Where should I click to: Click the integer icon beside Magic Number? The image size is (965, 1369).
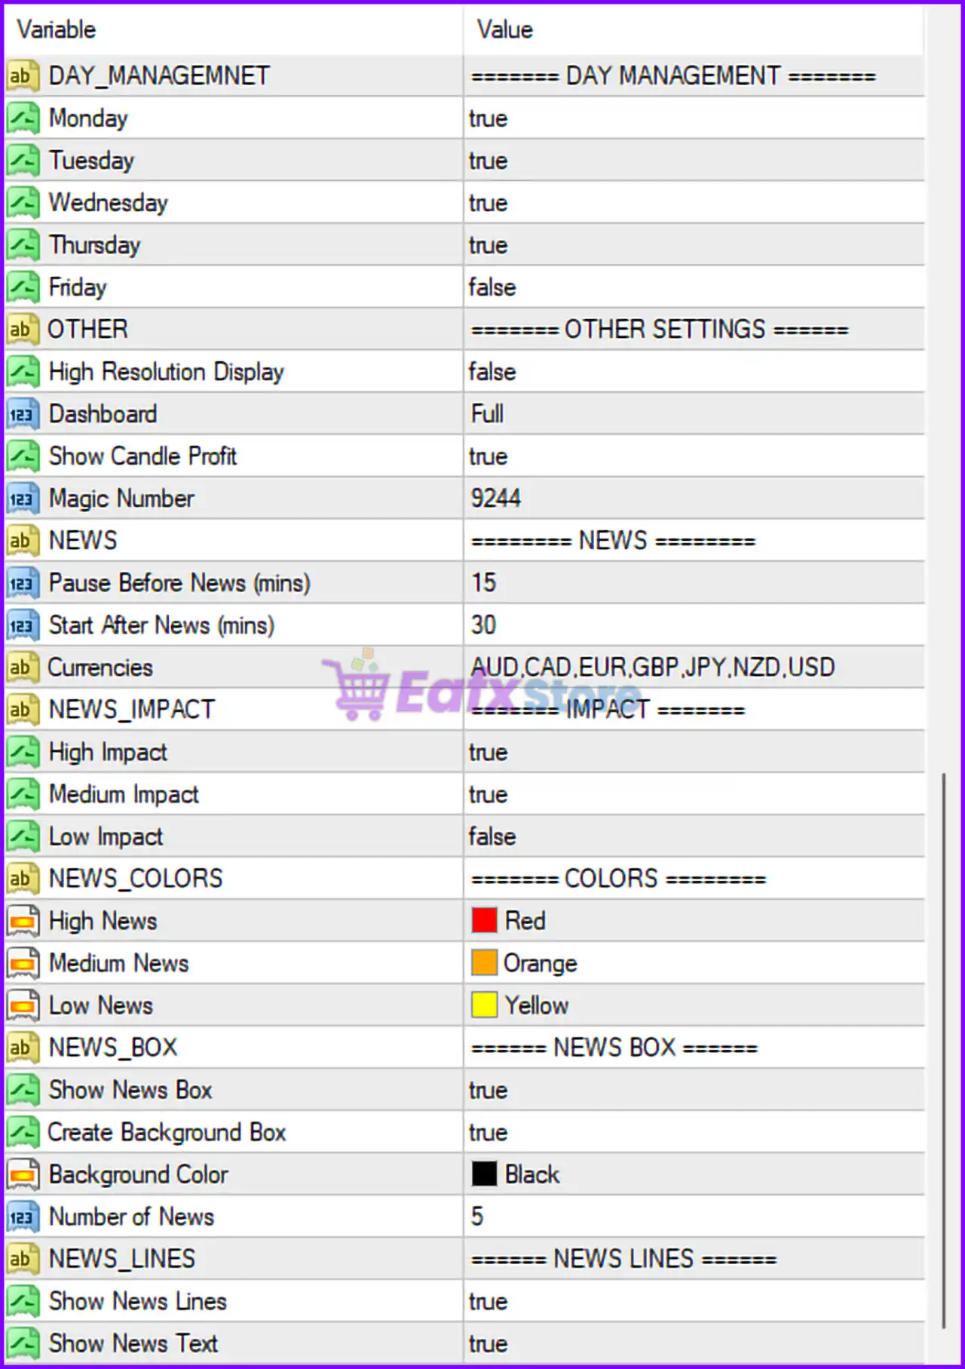coord(23,498)
